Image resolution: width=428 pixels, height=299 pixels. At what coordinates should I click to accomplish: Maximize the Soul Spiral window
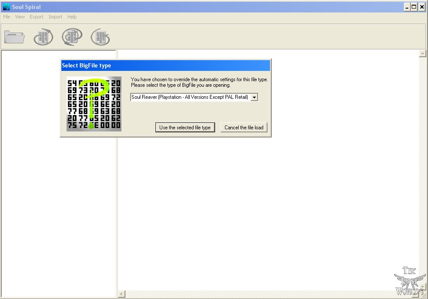coord(414,7)
